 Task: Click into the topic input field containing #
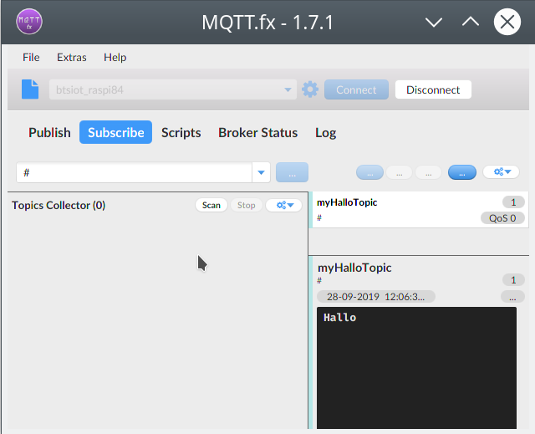[135, 172]
